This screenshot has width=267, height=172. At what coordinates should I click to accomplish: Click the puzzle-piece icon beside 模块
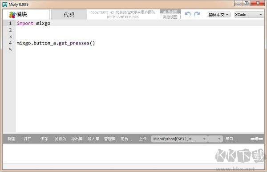click(x=12, y=15)
